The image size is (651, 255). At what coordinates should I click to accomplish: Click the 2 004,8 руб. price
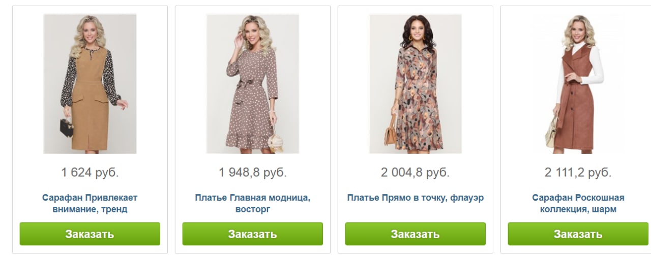[x=416, y=173]
